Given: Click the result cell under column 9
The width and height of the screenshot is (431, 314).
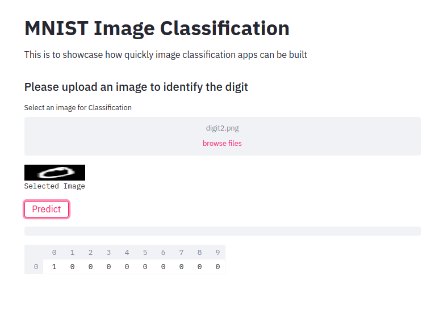Looking at the screenshot, I should [x=217, y=267].
